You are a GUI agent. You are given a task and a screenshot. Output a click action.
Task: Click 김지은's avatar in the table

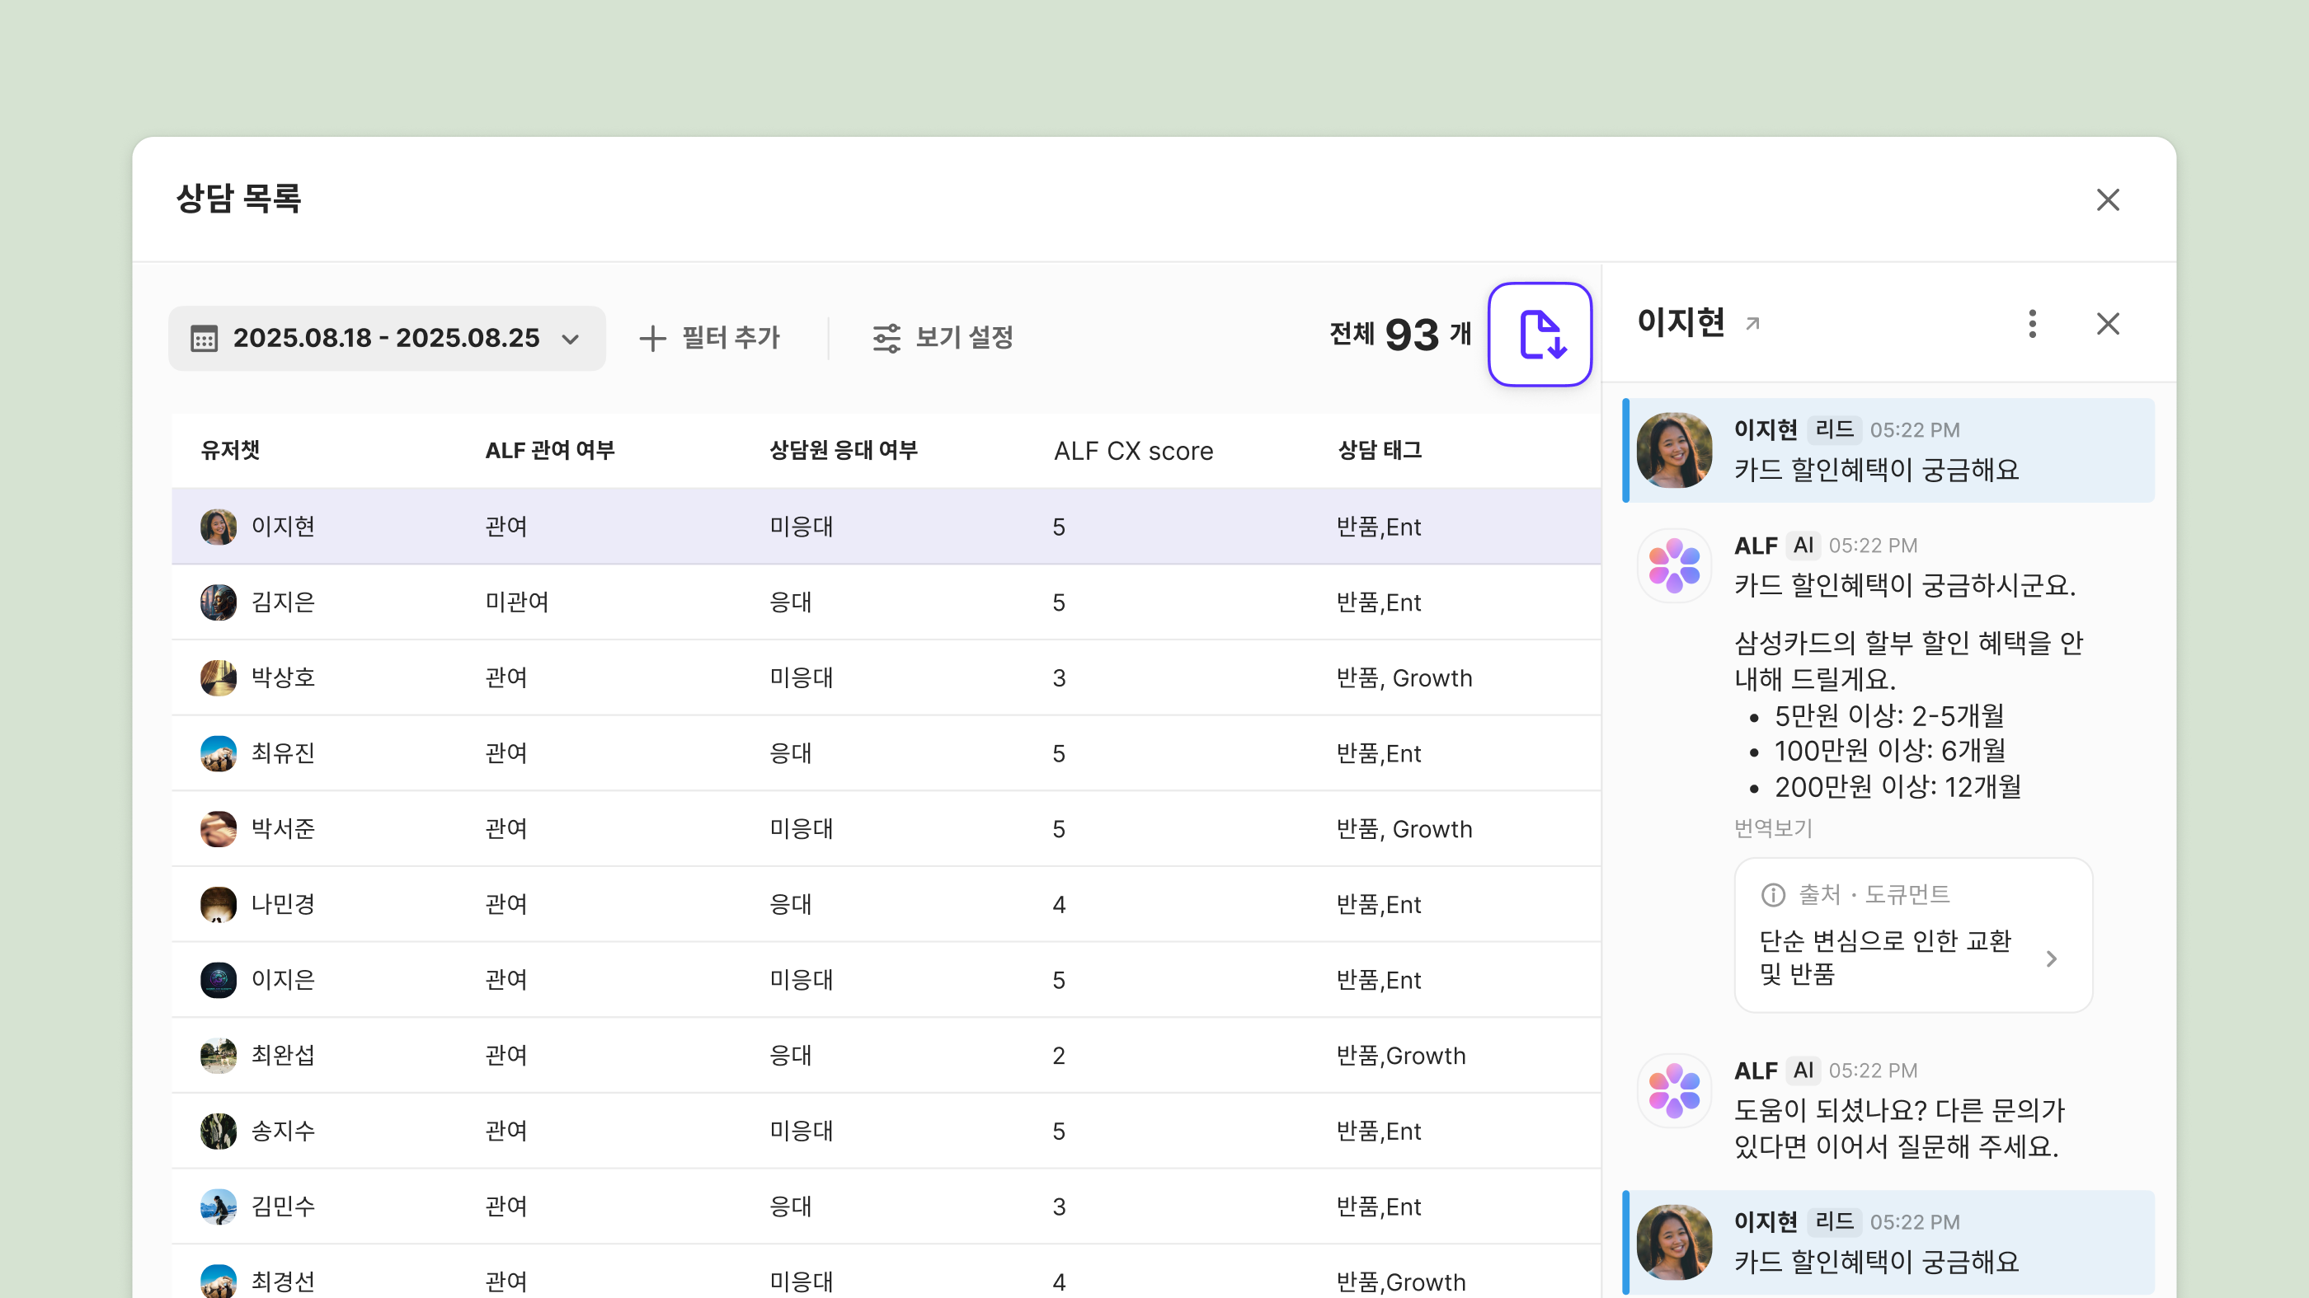(219, 602)
